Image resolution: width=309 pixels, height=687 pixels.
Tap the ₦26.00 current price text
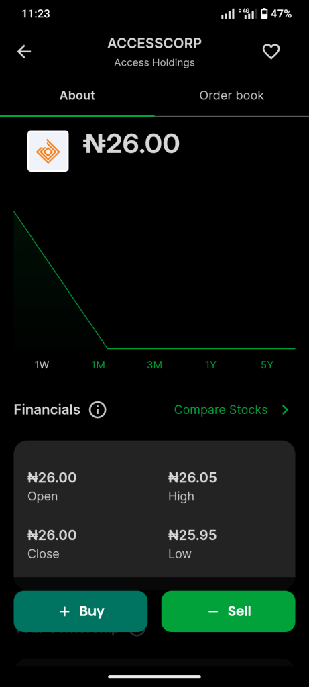point(131,144)
